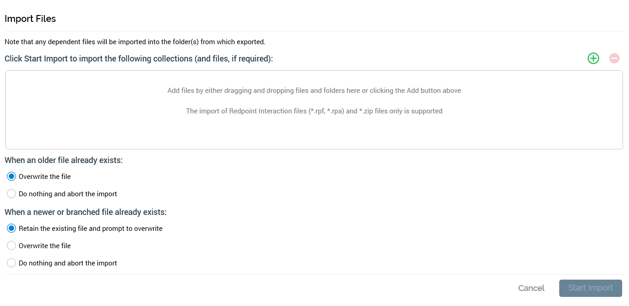Pick 'Overwrite the file' radio under newer or branched file
The height and width of the screenshot is (306, 629).
pos(12,246)
